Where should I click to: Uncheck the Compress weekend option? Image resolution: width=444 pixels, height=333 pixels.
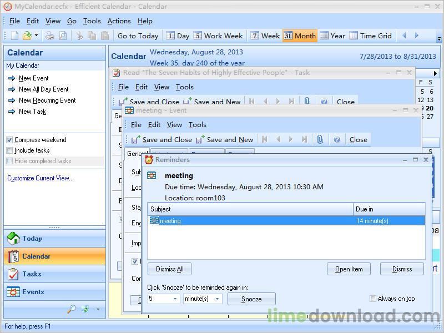click(10, 140)
